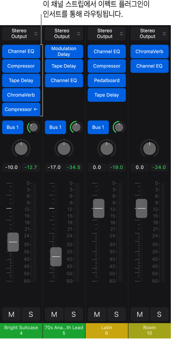Viewport: 171px width, 339px height.
Task: Open ChromaVerb plug-in on Bright Suitcase strip
Action: point(21,95)
